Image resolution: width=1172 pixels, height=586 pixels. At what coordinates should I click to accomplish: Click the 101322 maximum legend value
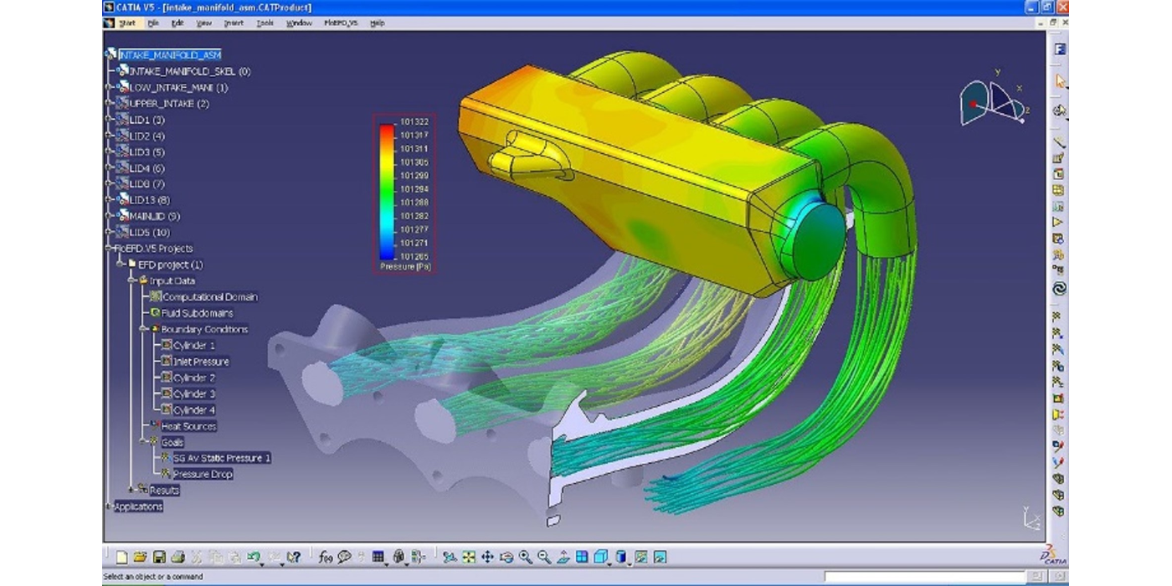click(x=414, y=121)
